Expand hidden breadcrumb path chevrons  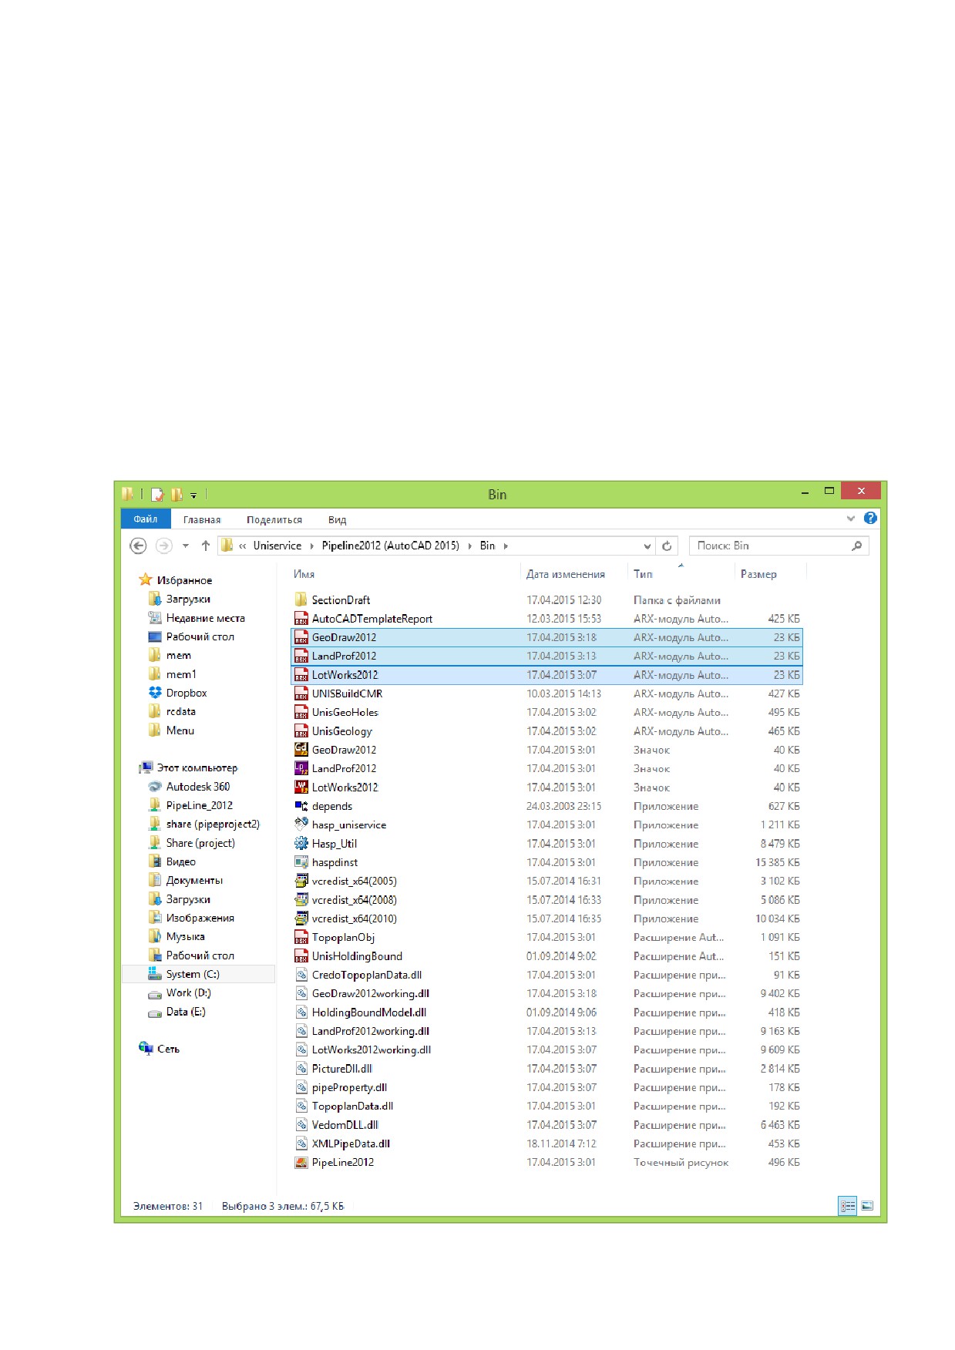243,546
